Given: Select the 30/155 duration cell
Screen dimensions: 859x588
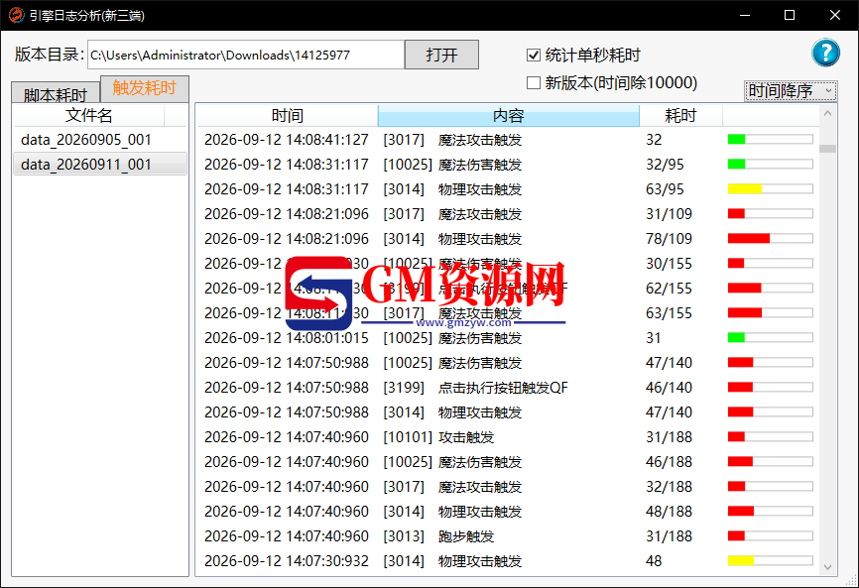Looking at the screenshot, I should [669, 264].
